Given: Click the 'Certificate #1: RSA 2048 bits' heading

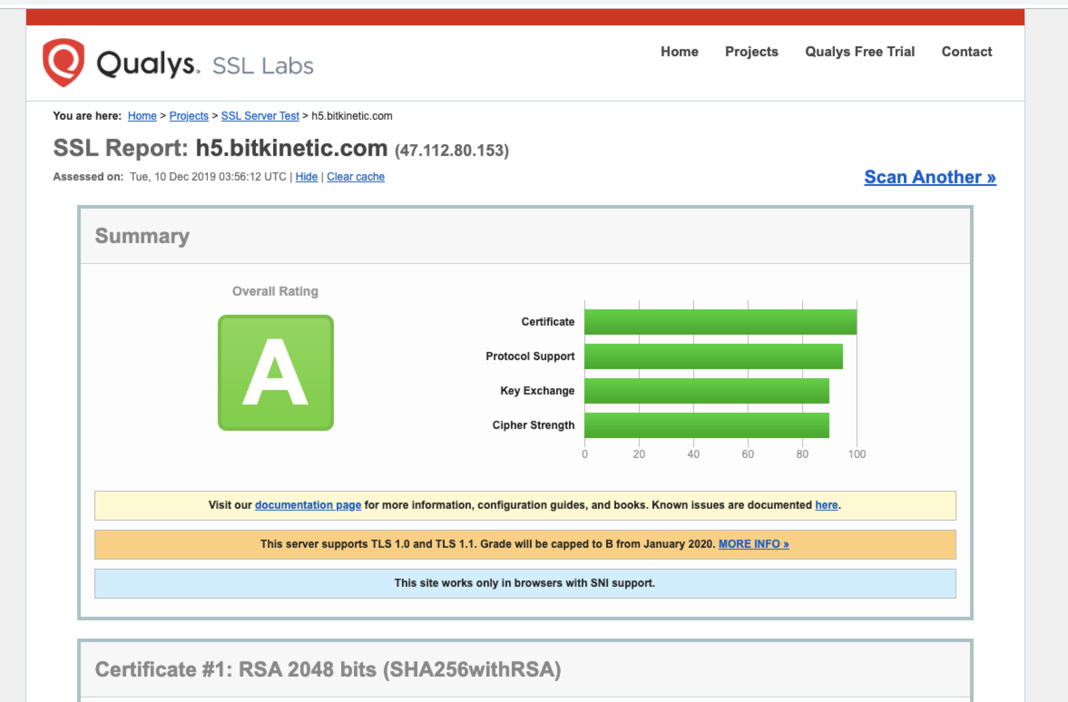Looking at the screenshot, I should click(x=328, y=670).
